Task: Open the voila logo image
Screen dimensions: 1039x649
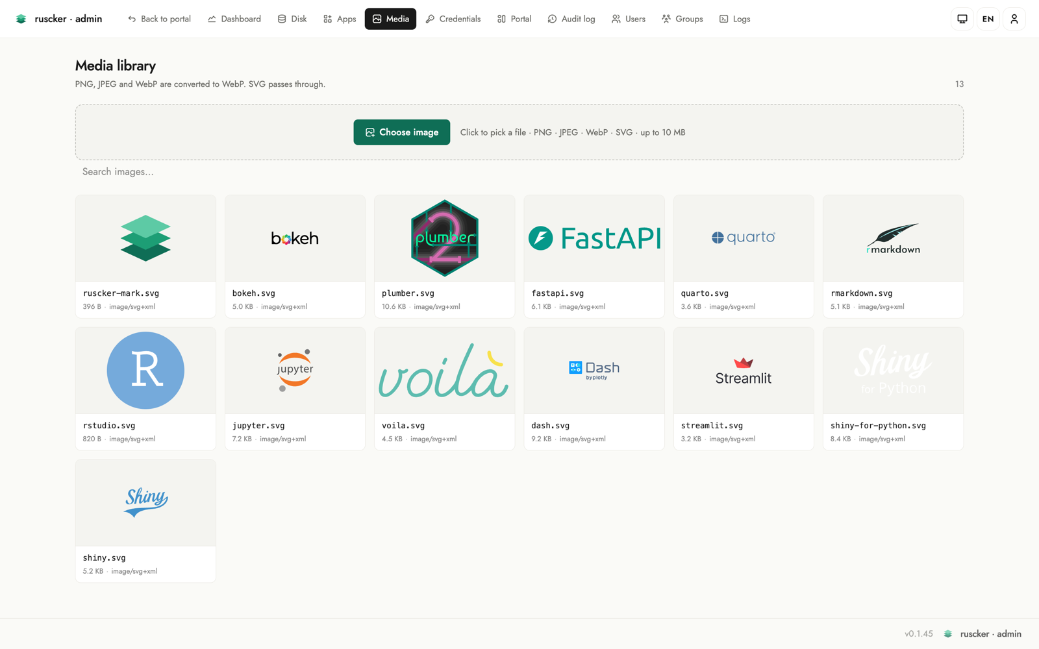Action: pyautogui.click(x=445, y=371)
